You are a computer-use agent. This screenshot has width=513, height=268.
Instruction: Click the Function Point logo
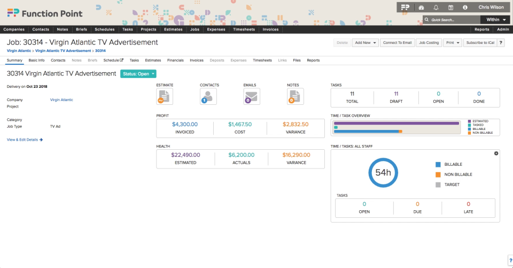tap(45, 13)
